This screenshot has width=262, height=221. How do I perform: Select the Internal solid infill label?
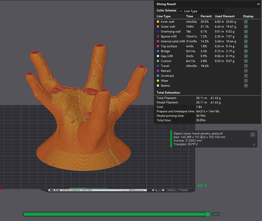coord(173,41)
